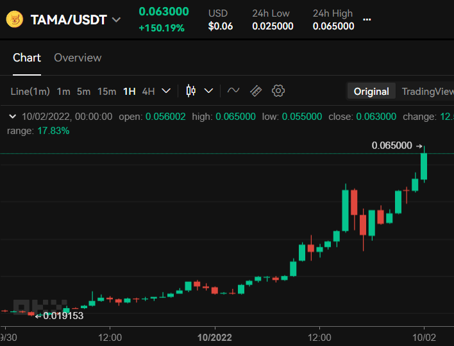Click the 0.065000 high price marker

point(392,145)
